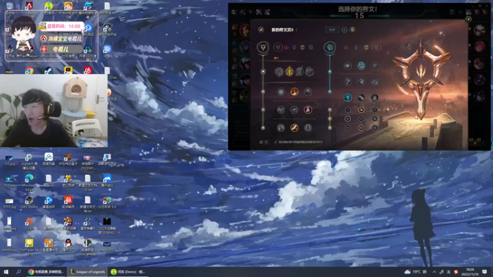Image resolution: width=493 pixels, height=277 pixels.
Task: Click the pencil edit rune page icon
Action: tap(261, 30)
